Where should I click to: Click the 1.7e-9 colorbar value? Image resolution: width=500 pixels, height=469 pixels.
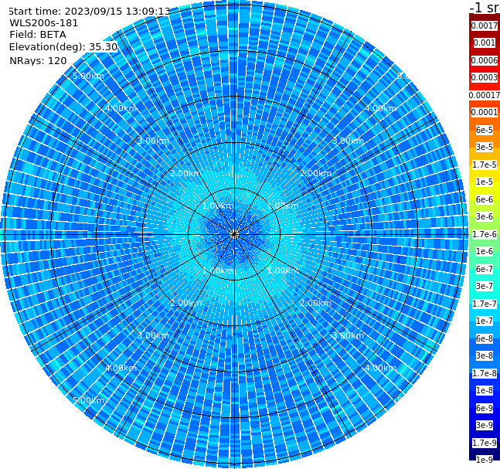(485, 443)
